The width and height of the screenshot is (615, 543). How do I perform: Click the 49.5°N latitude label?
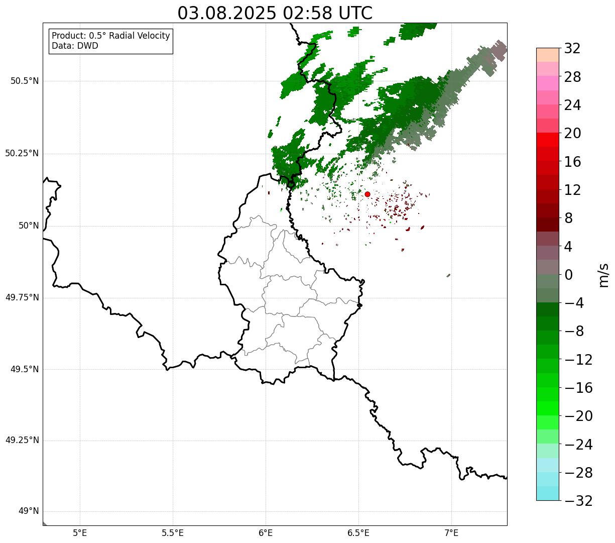coord(24,369)
